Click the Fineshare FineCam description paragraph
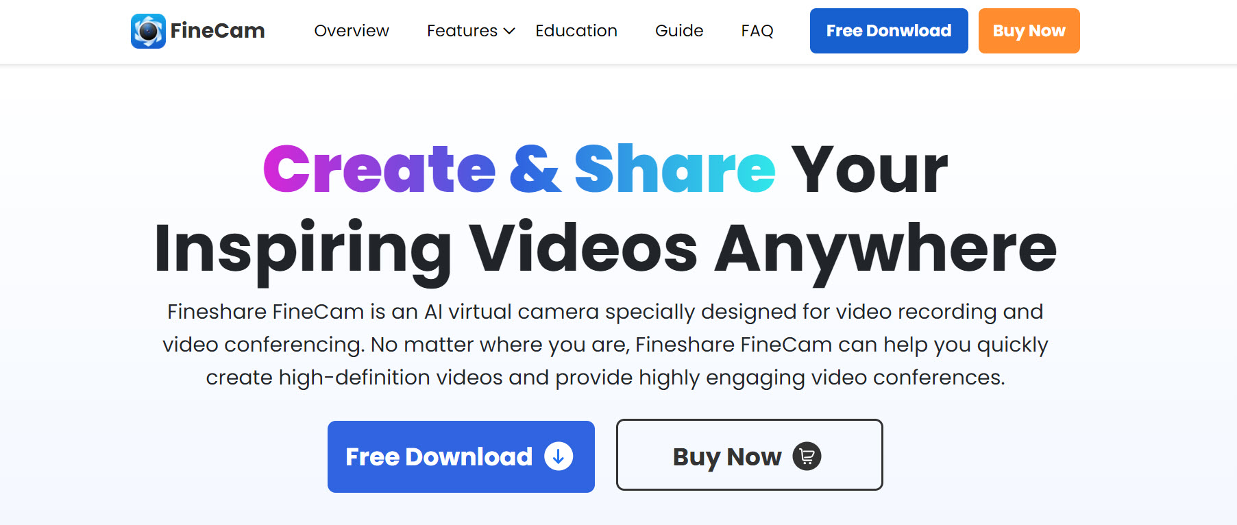The height and width of the screenshot is (525, 1237). coord(606,345)
